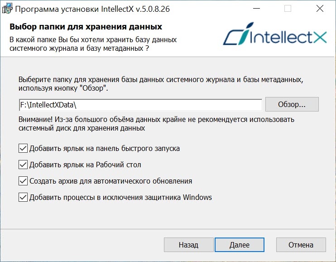Click the 'Выбор папки для хранения данных' heading
This screenshot has height=262, width=336.
point(86,27)
